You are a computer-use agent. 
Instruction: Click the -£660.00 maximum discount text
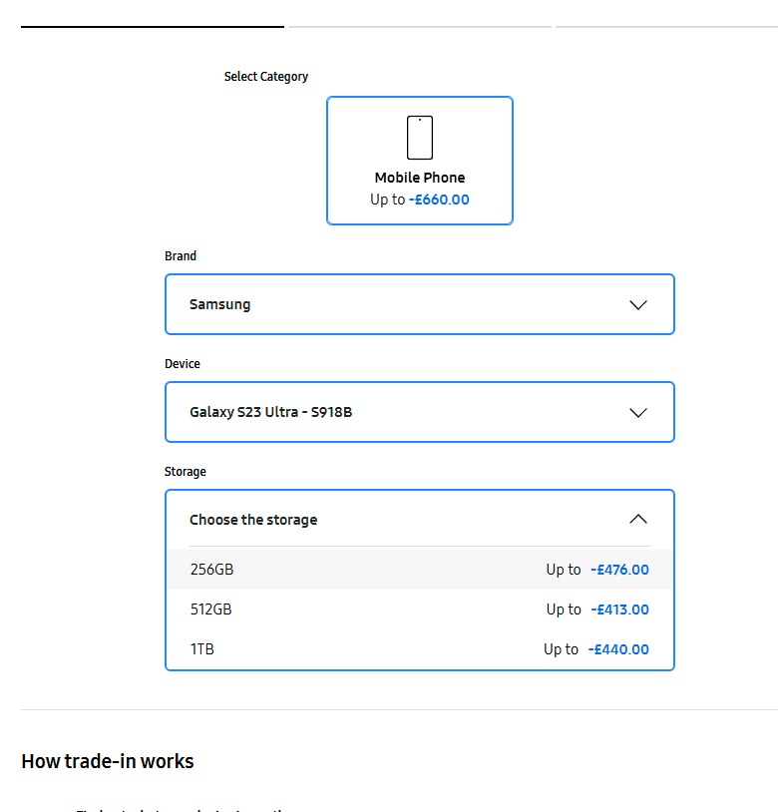pyautogui.click(x=439, y=200)
